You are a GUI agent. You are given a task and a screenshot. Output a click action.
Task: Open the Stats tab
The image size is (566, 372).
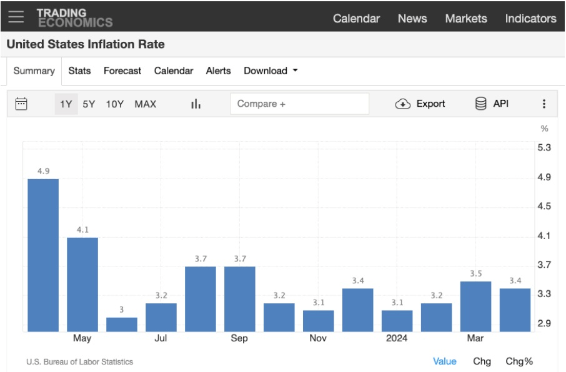(79, 71)
